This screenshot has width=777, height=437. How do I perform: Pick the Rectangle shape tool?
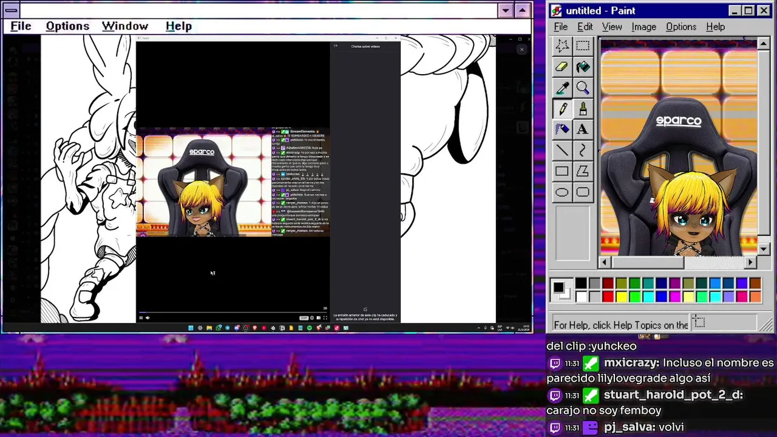coord(562,172)
